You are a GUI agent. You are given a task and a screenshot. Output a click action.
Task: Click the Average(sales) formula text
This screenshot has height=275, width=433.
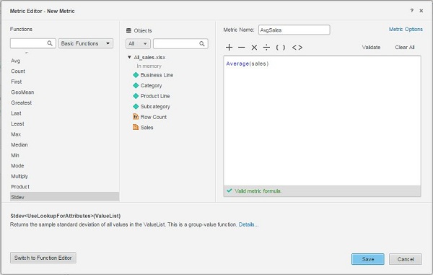247,64
